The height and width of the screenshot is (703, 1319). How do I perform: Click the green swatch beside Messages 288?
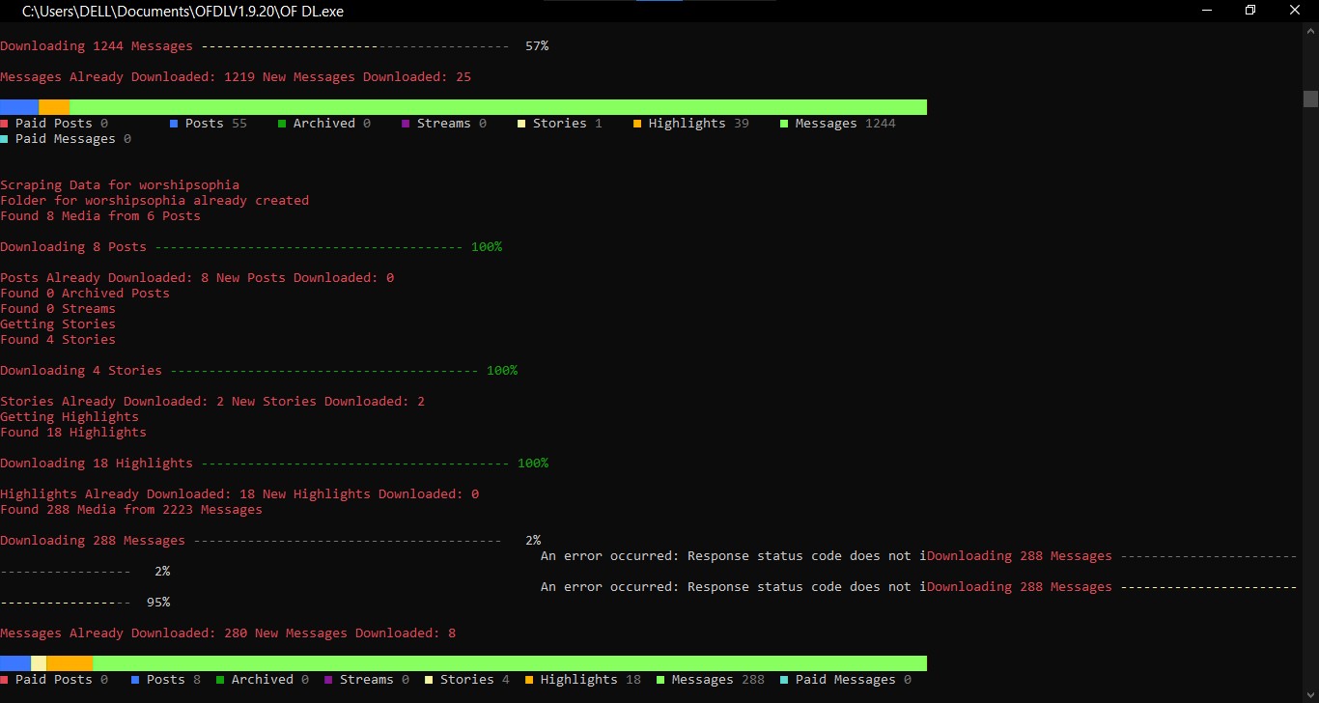click(660, 680)
